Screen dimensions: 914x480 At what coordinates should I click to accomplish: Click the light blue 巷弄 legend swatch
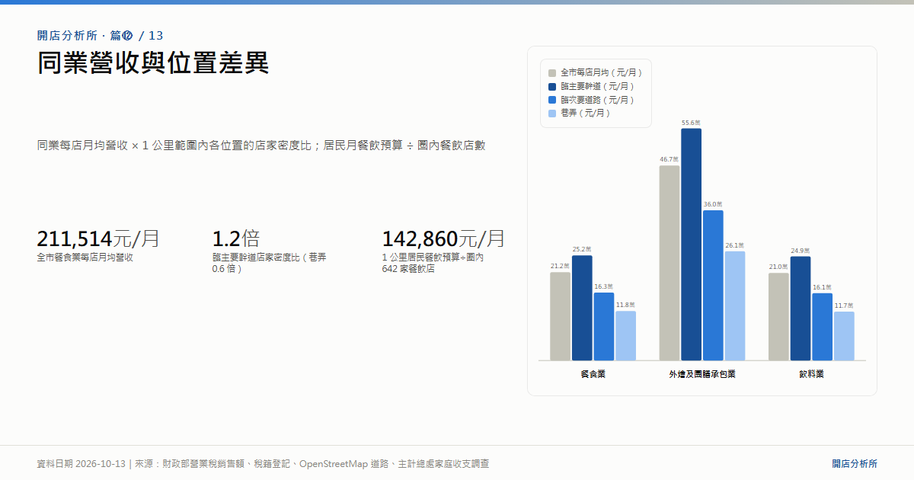tap(553, 114)
